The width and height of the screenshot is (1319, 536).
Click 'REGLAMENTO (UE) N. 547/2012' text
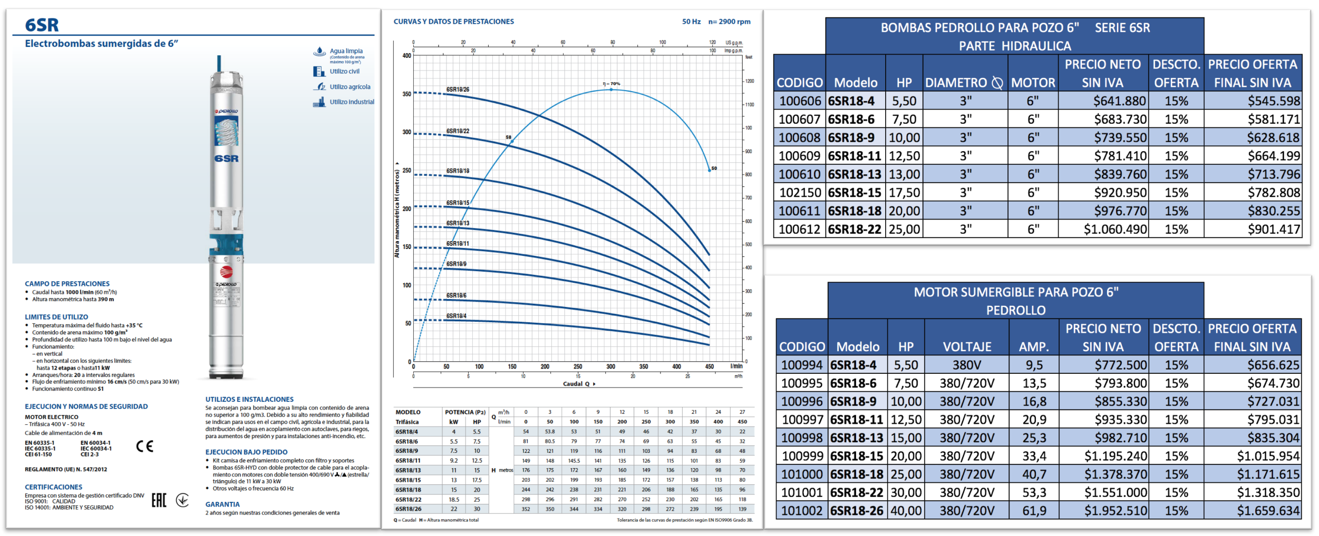click(66, 470)
